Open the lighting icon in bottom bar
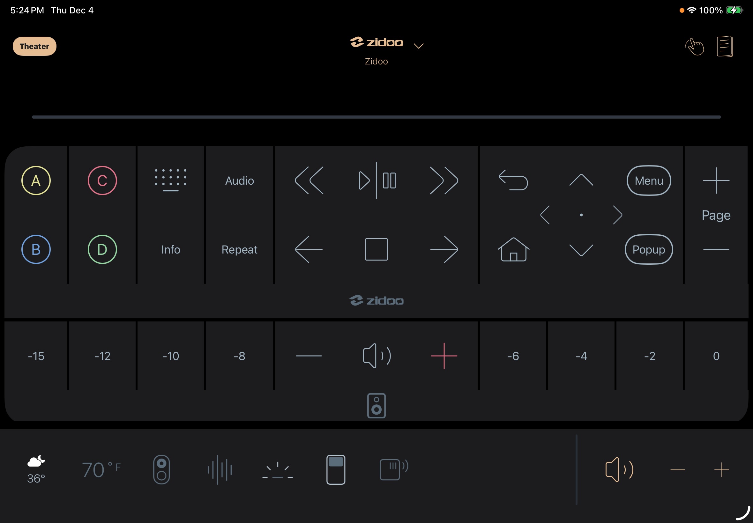 pyautogui.click(x=277, y=470)
